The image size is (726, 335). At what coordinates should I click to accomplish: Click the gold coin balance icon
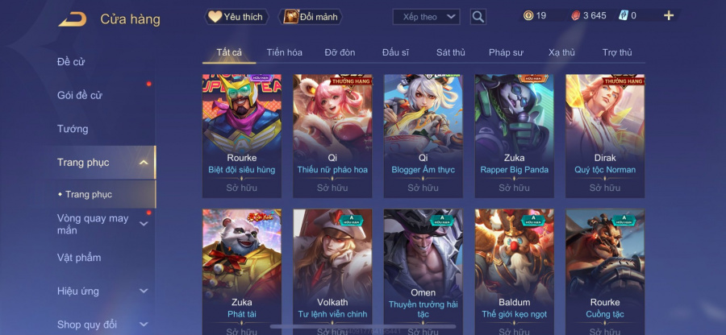pyautogui.click(x=528, y=16)
